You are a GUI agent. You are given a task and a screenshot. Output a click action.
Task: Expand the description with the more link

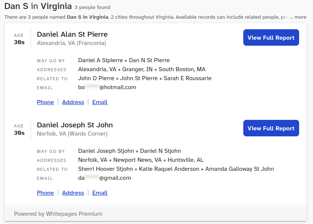[x=300, y=17]
